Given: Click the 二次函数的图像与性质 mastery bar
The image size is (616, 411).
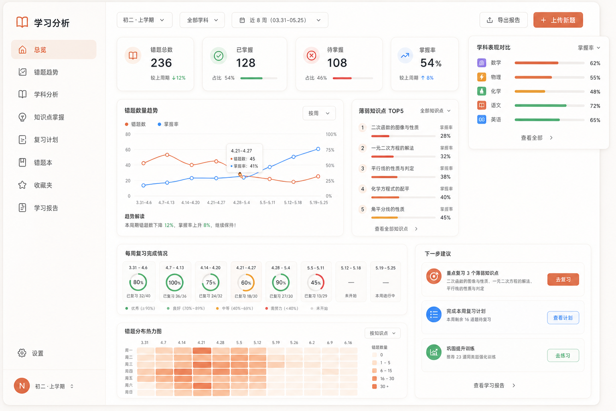Looking at the screenshot, I should click(x=403, y=136).
